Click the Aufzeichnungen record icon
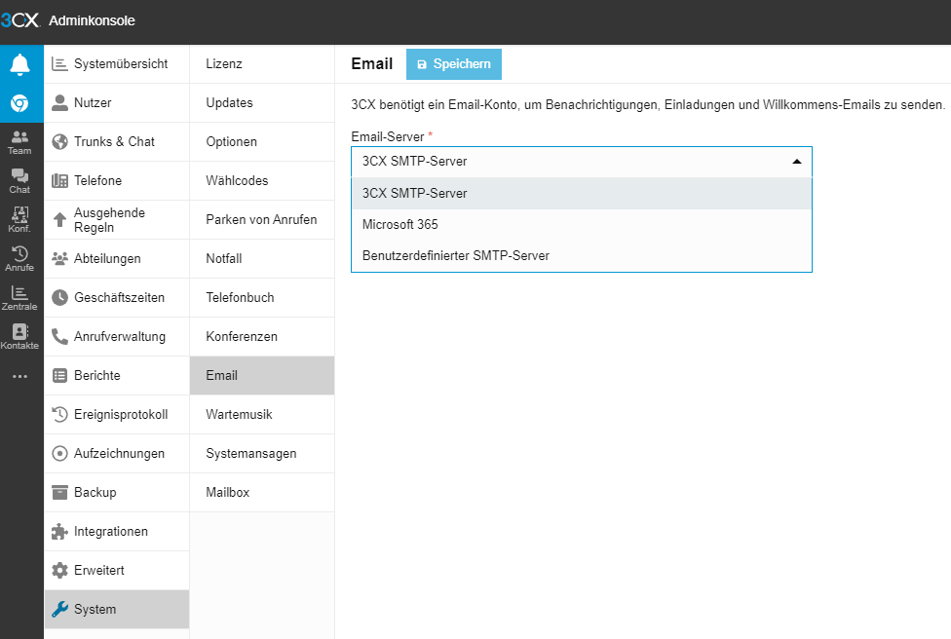This screenshot has height=639, width=951. [59, 454]
